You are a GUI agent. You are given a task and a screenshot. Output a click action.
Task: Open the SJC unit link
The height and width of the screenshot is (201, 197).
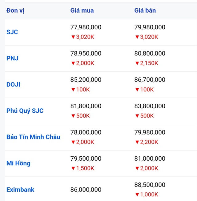(x=12, y=32)
